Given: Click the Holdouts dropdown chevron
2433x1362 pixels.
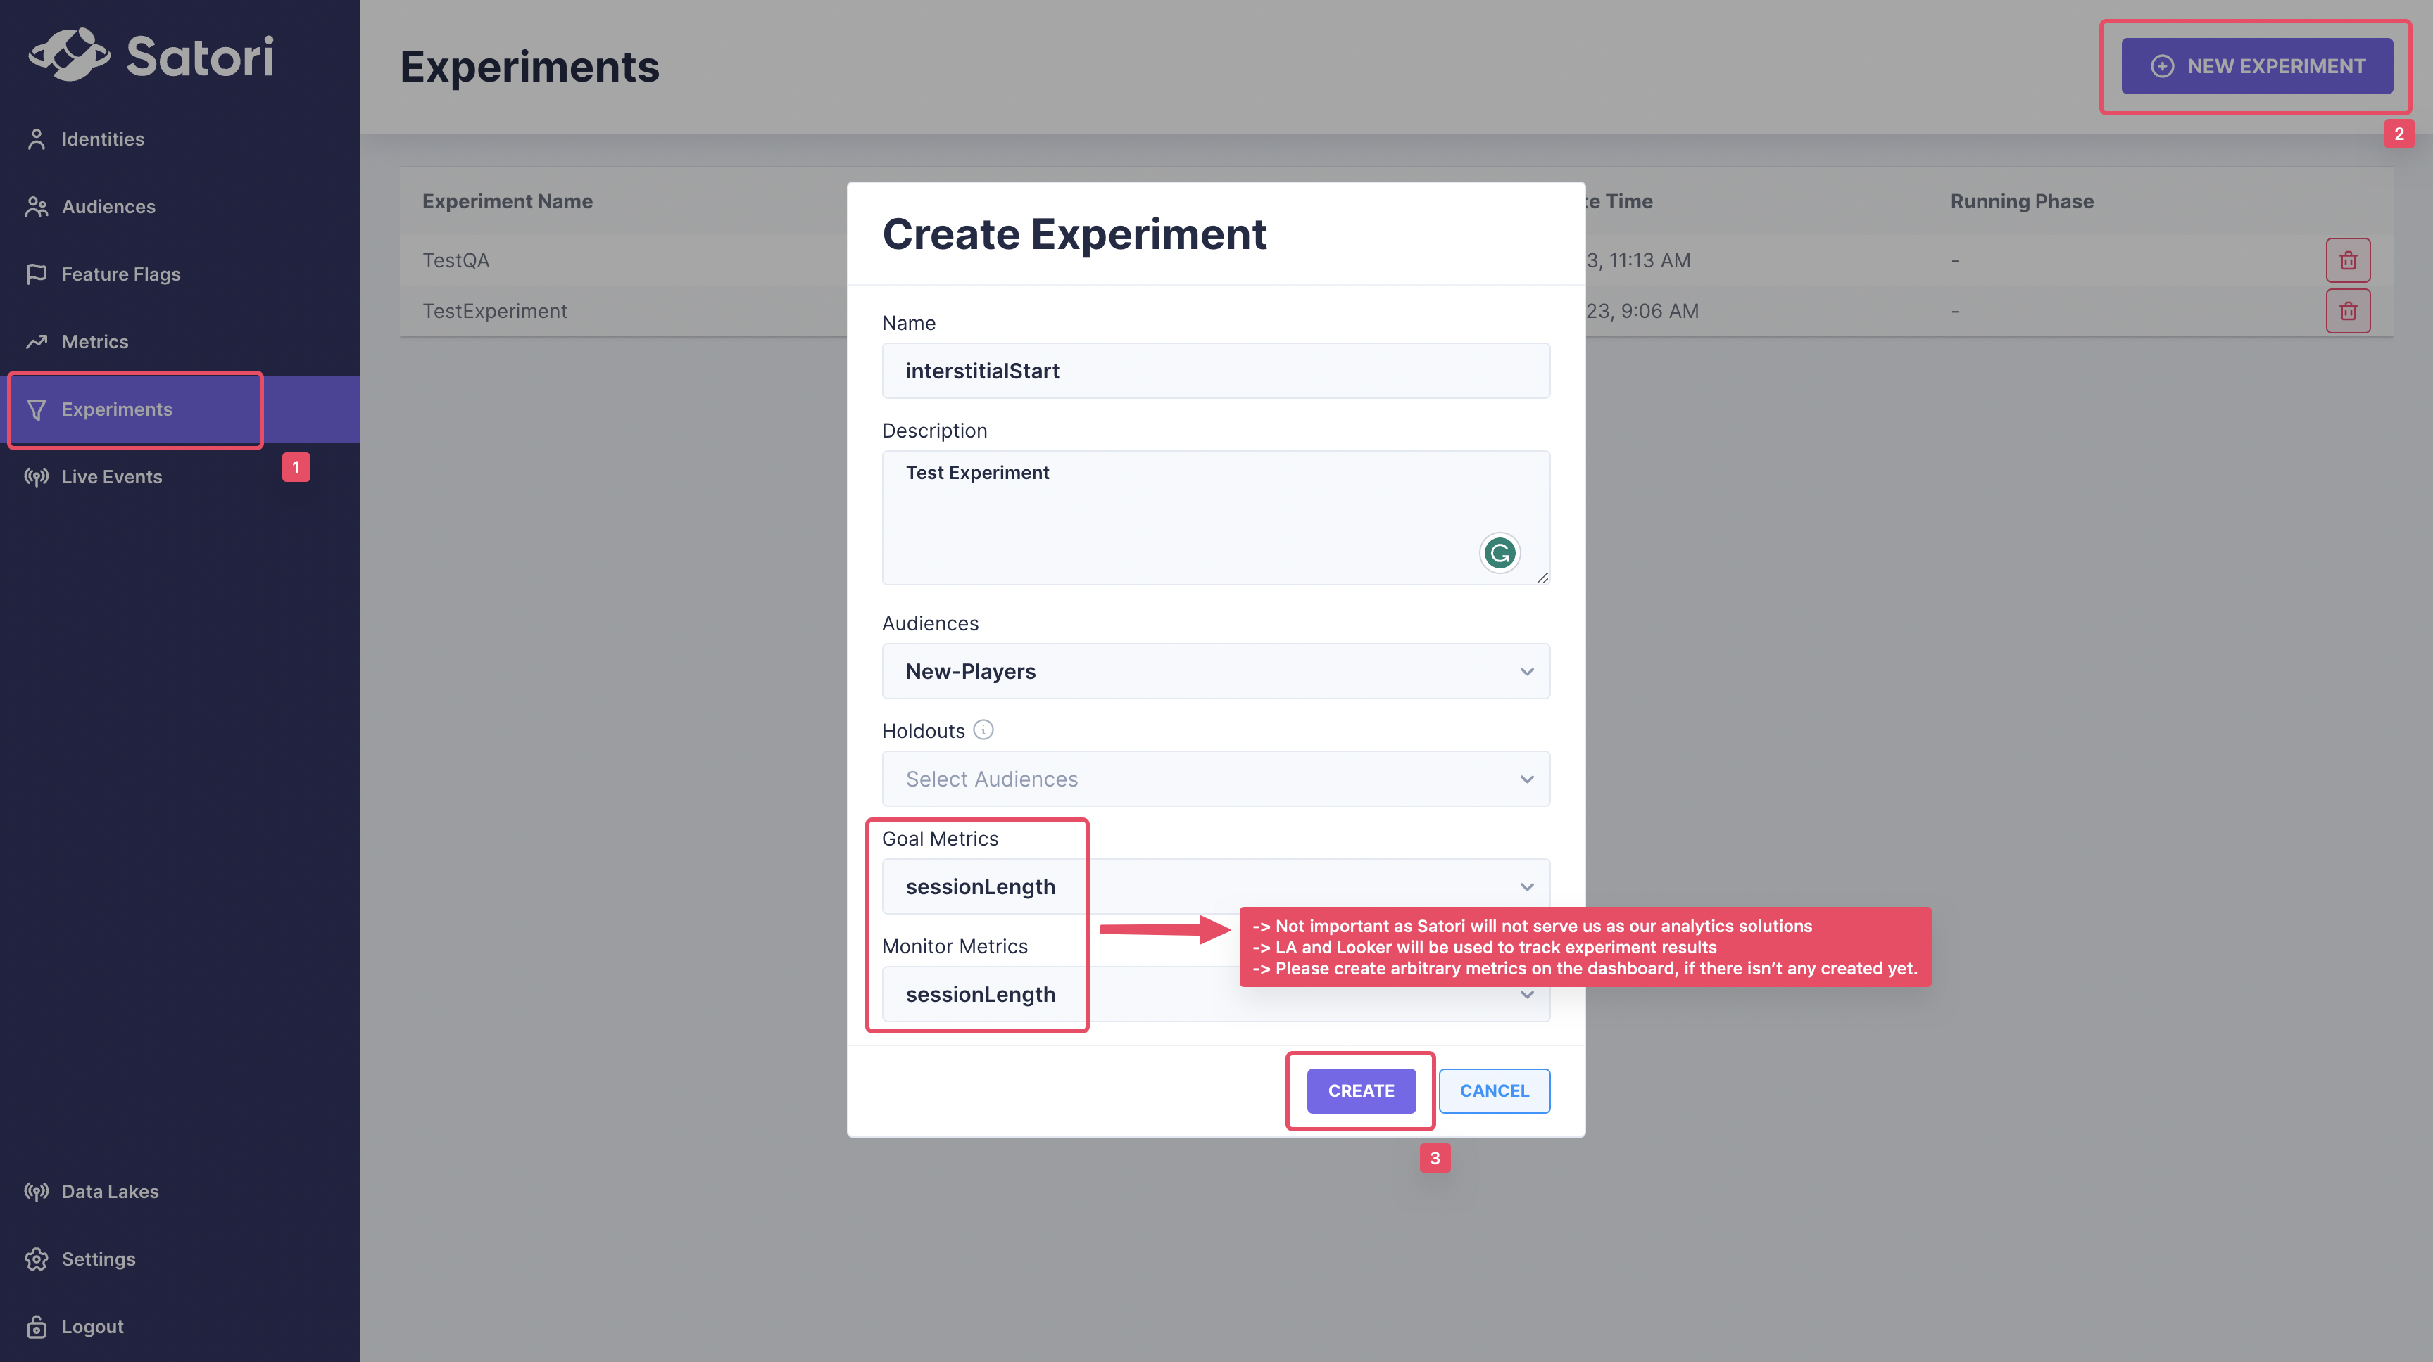Looking at the screenshot, I should coord(1526,779).
